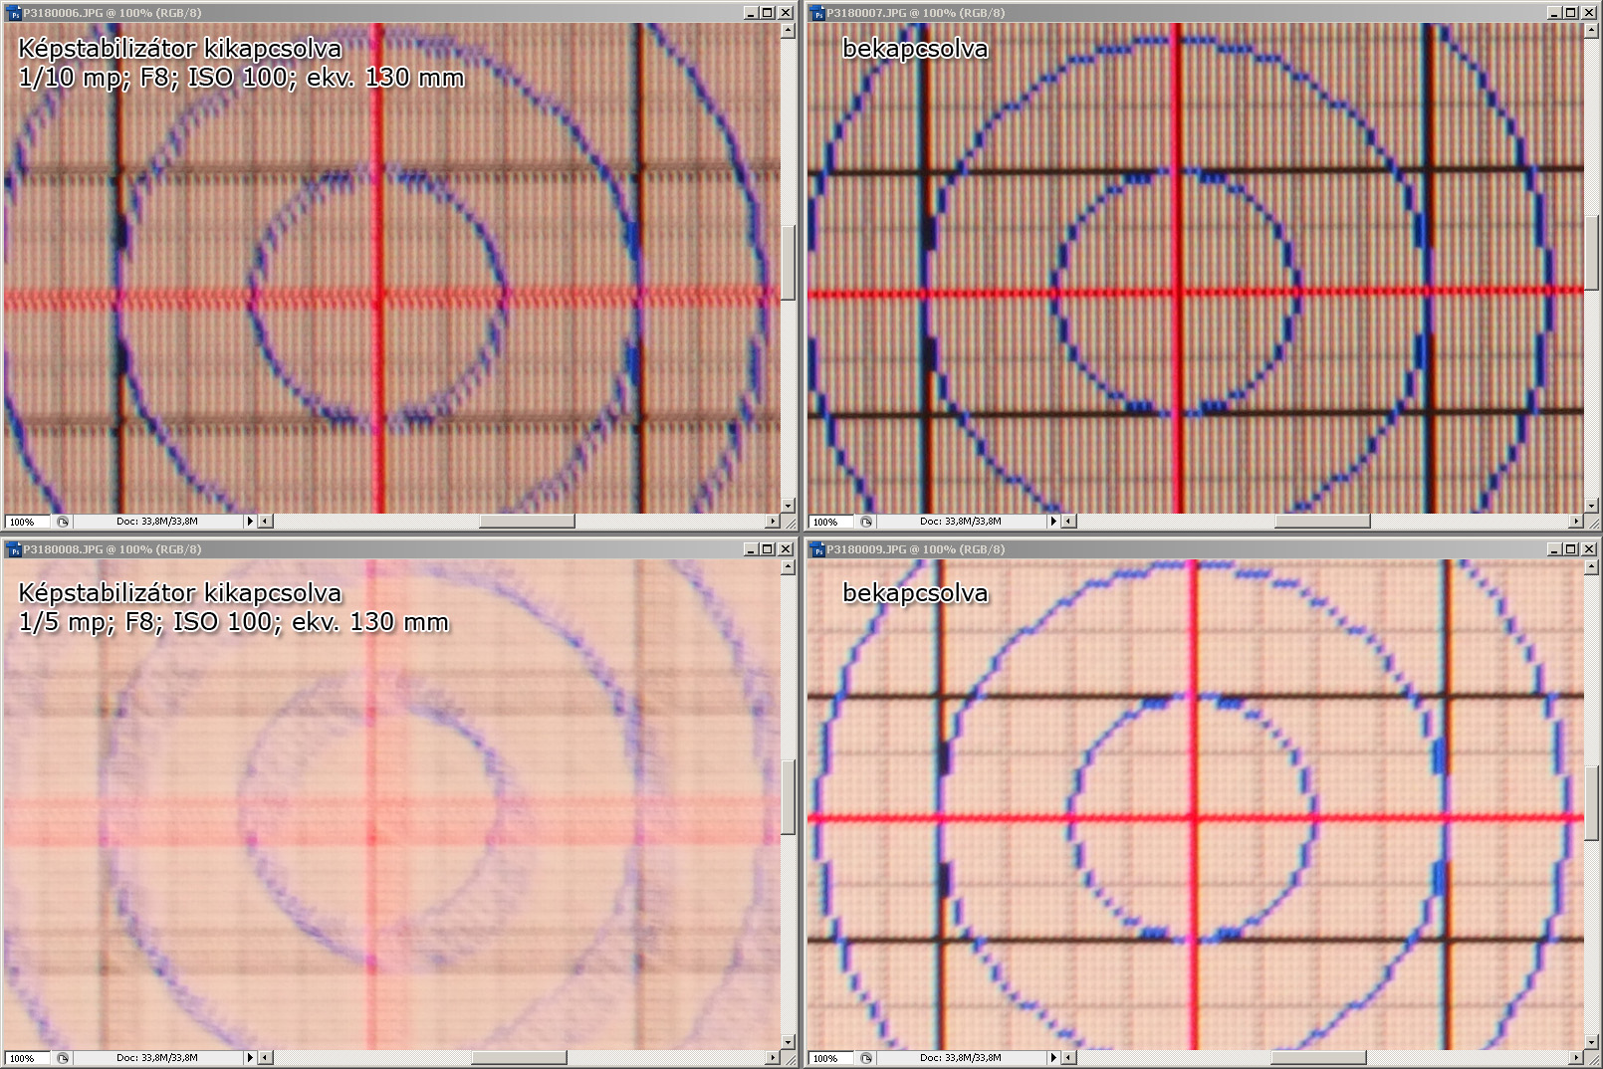Click the Photoshop document icon of P3180006.JPG
This screenshot has height=1069, width=1603.
14,13
